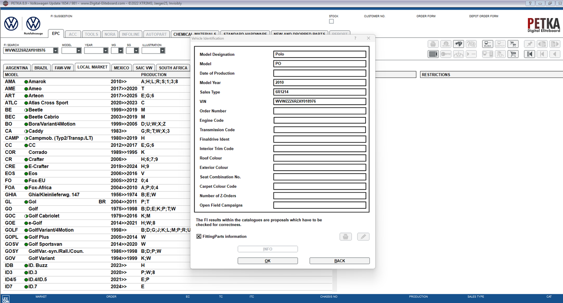Screen dimensions: 563x303
Task: Select the ID. Buzz model row
Action: click(x=97, y=265)
